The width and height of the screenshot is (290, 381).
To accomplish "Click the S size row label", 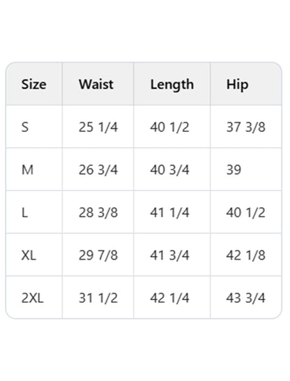I will coord(25,127).
